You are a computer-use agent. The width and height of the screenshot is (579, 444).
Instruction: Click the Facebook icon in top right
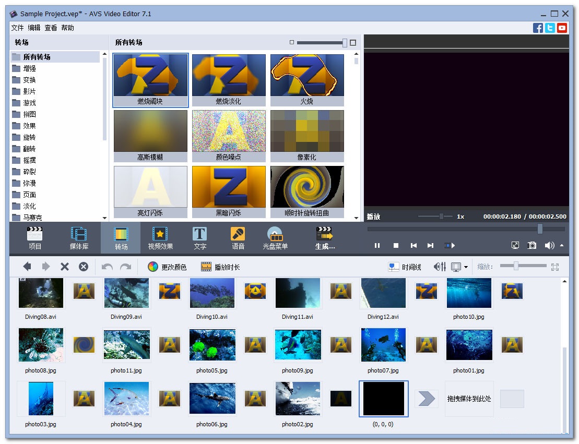click(x=538, y=28)
